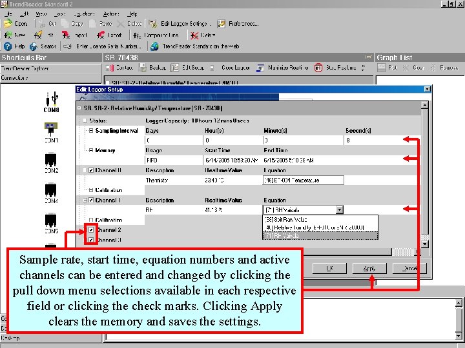
Task: Click the Import equation toolbar icon
Action: [65, 35]
